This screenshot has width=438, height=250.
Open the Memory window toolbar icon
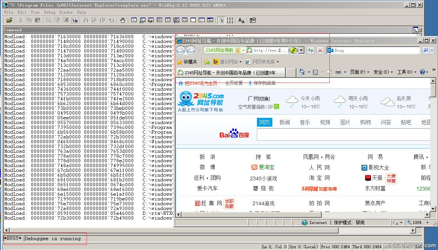tap(168, 20)
